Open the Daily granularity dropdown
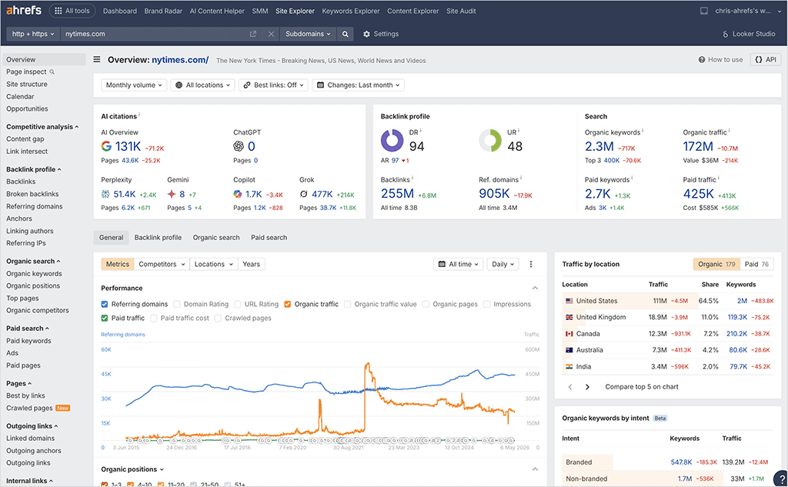This screenshot has height=487, width=788. point(503,264)
